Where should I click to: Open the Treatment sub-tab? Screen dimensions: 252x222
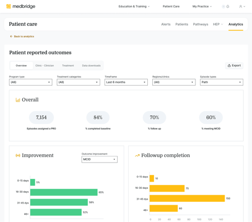coord(68,66)
